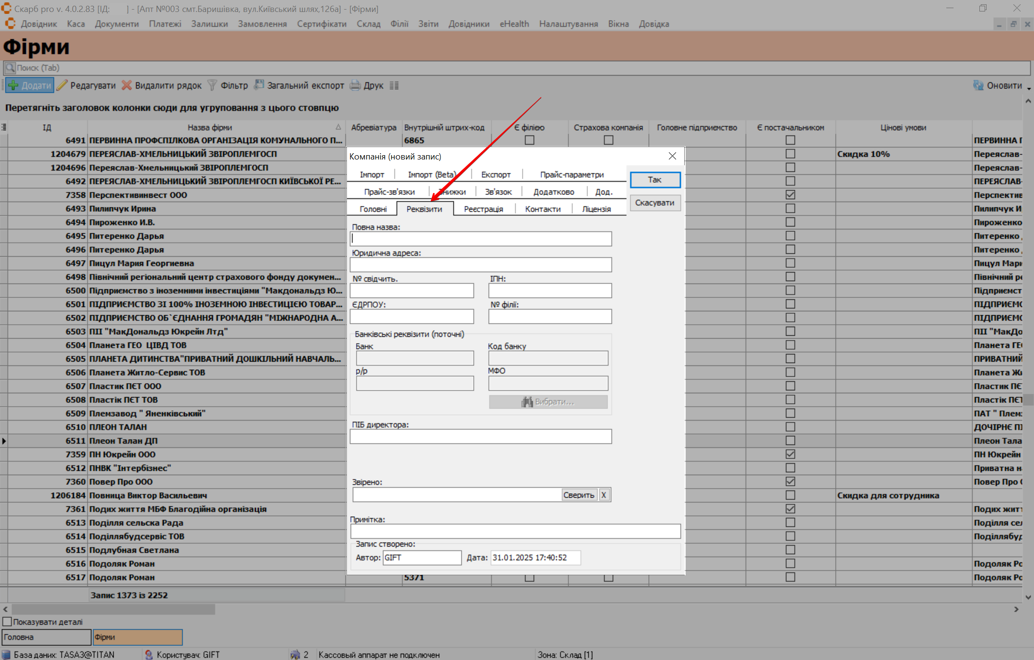The width and height of the screenshot is (1034, 660).
Task: Click the red X Видалити рядок icon
Action: 126,85
